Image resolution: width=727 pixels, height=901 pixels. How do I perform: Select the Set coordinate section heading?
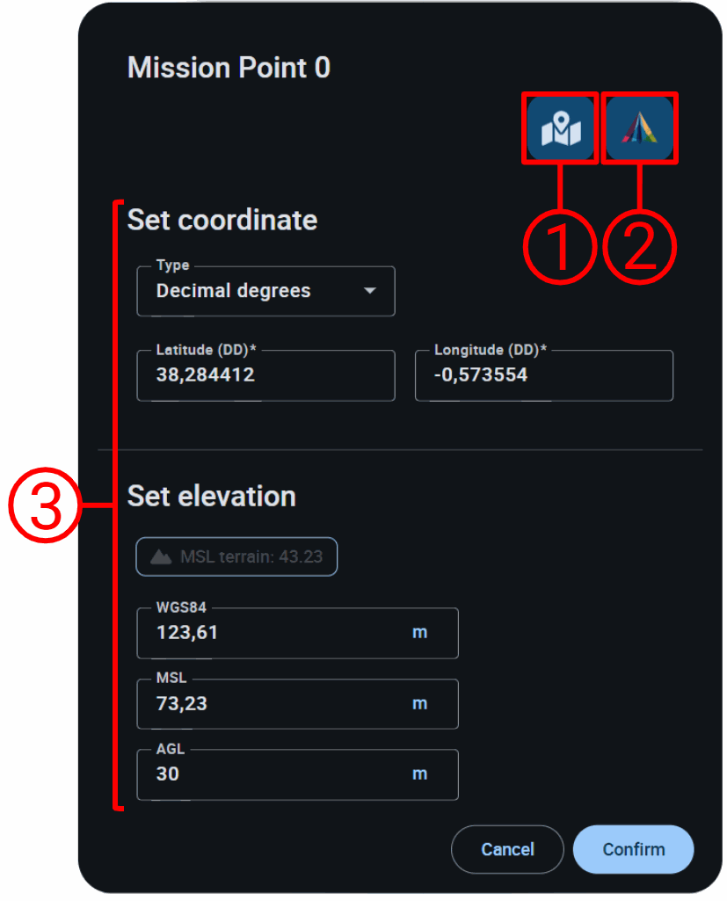pos(222,220)
